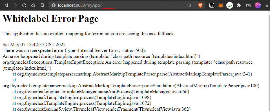270x111 pixels.
Task: Reload the current page
Action: pyautogui.click(x=24, y=6)
